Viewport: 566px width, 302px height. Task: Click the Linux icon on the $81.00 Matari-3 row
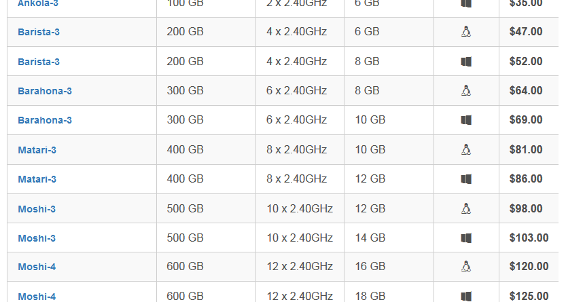pyautogui.click(x=466, y=149)
